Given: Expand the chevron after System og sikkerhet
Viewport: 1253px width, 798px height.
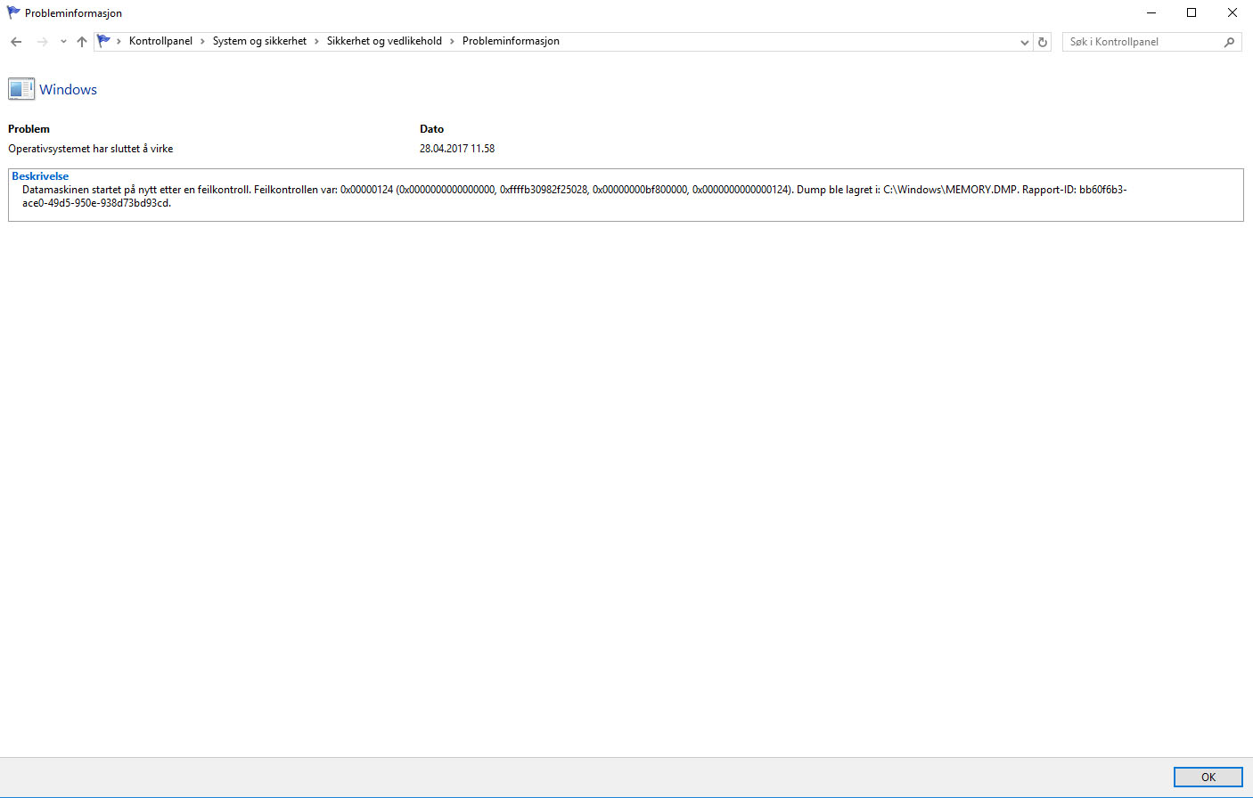Looking at the screenshot, I should (316, 41).
